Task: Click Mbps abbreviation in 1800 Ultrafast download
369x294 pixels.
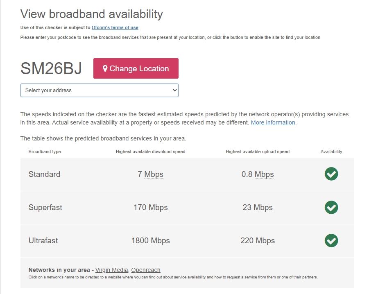Action: pos(160,241)
